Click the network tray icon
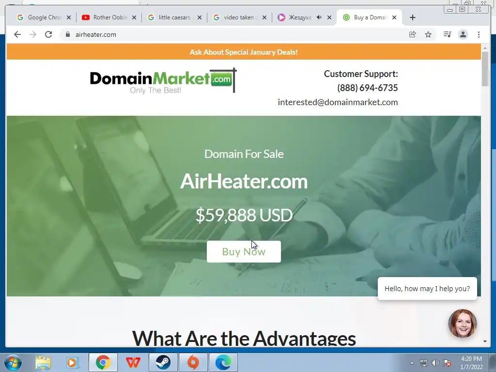Viewport: 496px width, 372px height. [x=423, y=363]
